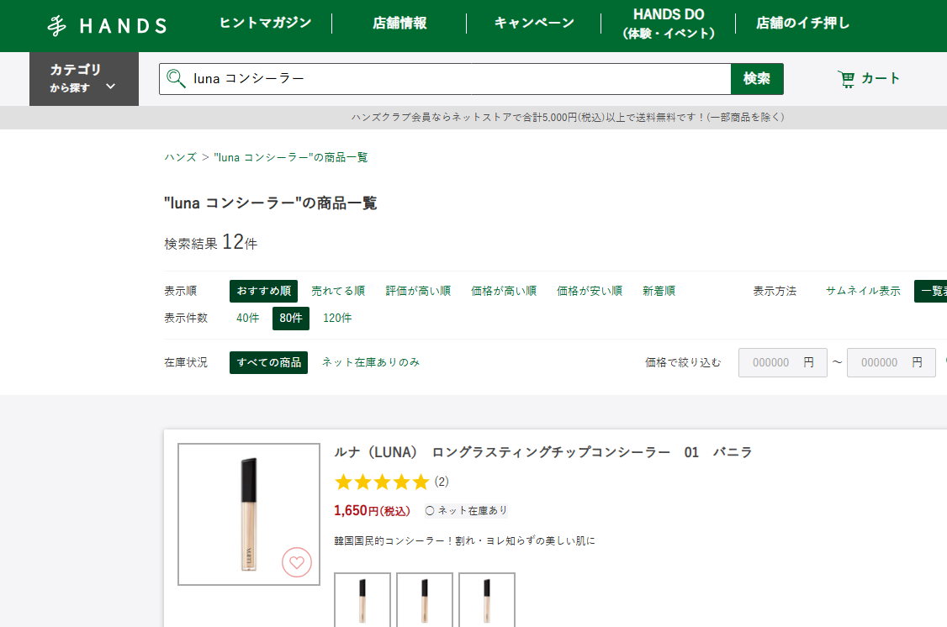Open ヒントマガジン menu
Viewport: 947px width, 627px height.
265,23
